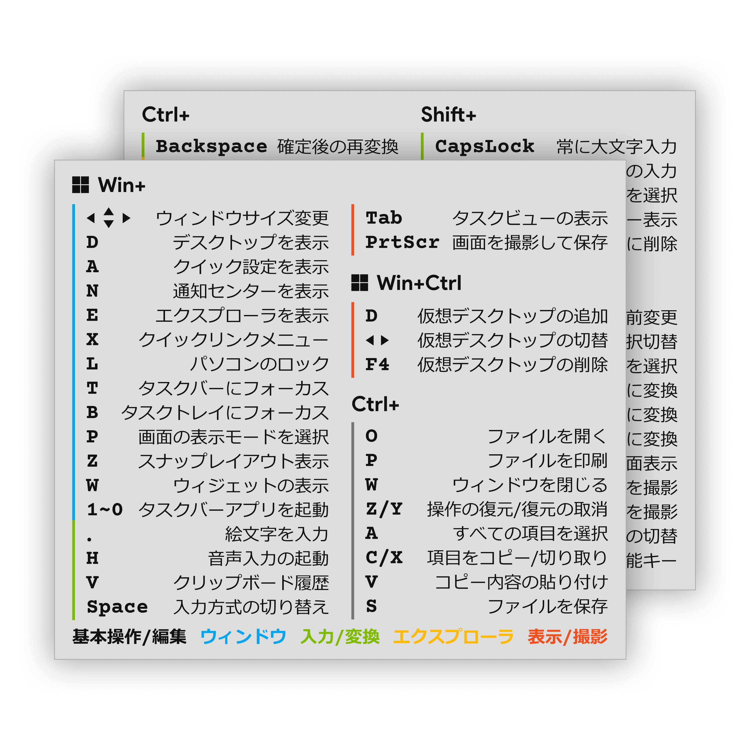Screen dimensions: 750x750
Task: Click the Windows logo beside Win+ heading
Action: click(81, 185)
